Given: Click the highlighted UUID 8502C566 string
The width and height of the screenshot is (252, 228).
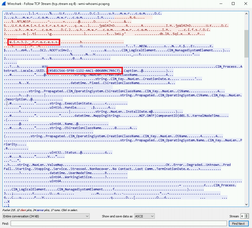Looking at the screenshot, I should (x=85, y=71).
